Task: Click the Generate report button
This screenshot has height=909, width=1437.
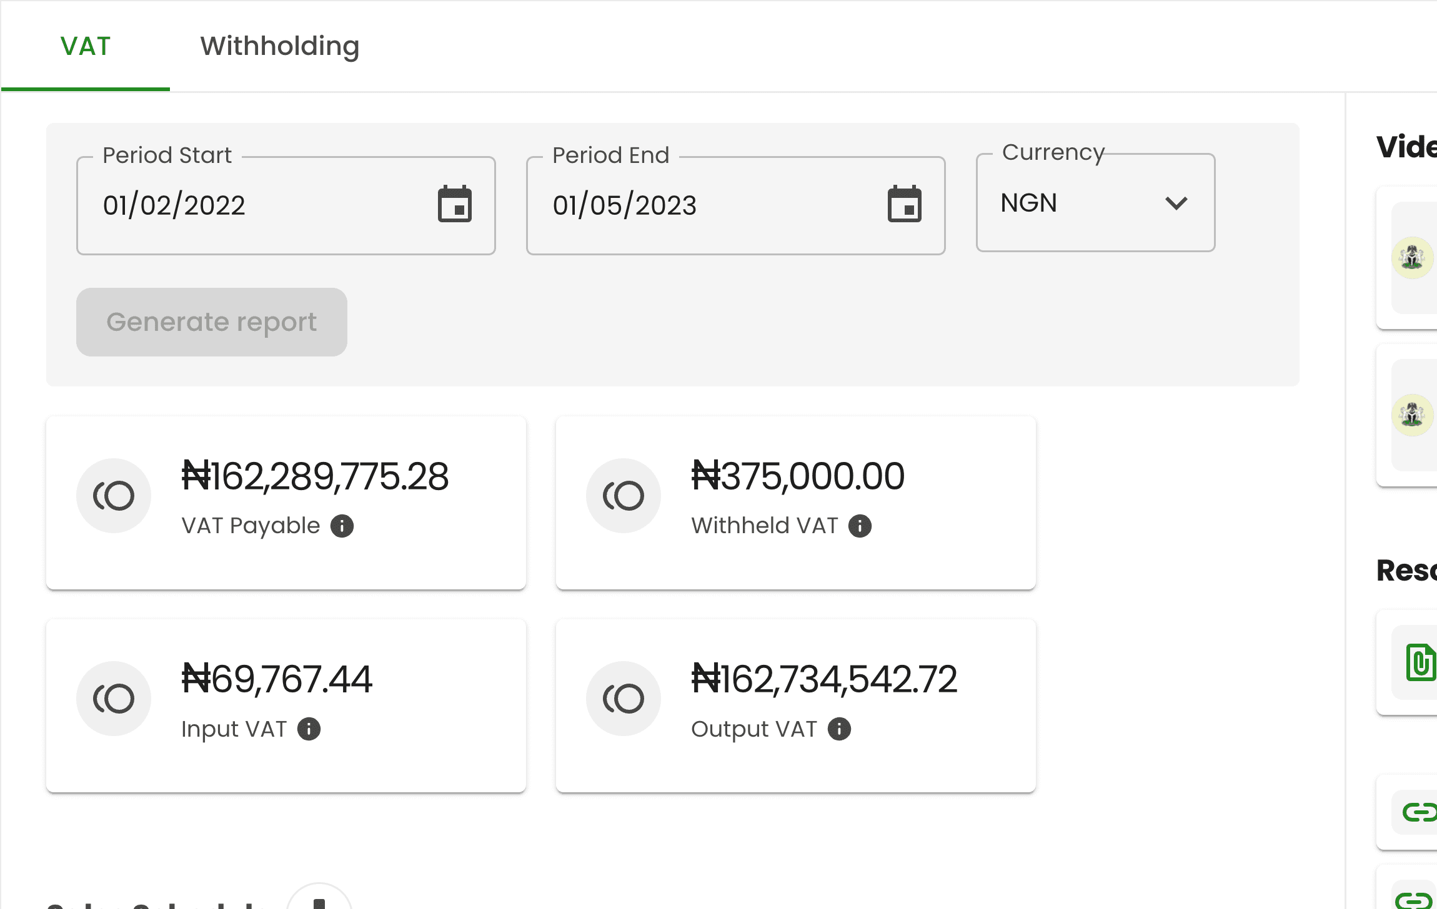Action: (x=212, y=321)
